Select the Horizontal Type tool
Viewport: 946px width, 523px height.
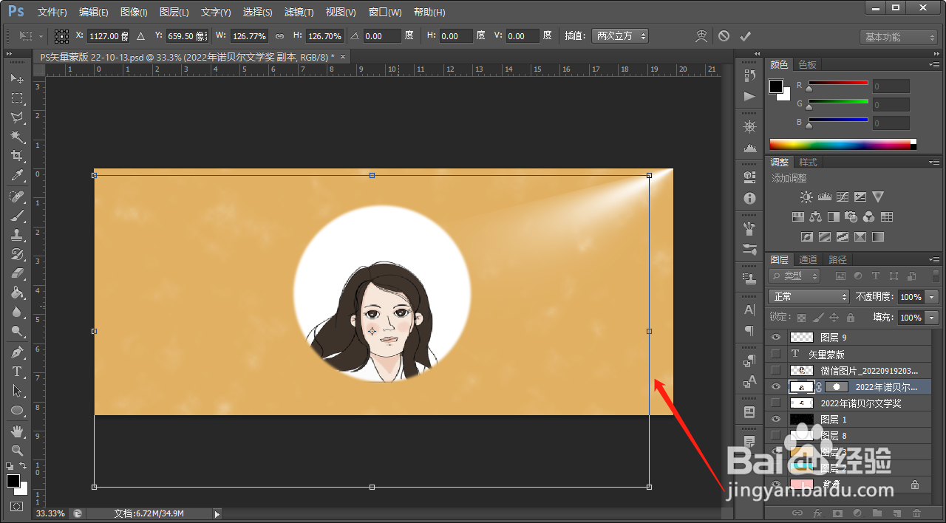tap(17, 372)
